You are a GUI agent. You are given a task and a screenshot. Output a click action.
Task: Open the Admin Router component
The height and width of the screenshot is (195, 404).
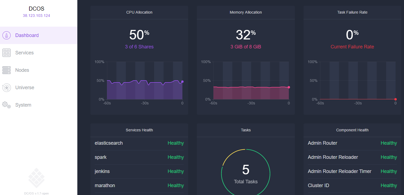[x=323, y=143]
